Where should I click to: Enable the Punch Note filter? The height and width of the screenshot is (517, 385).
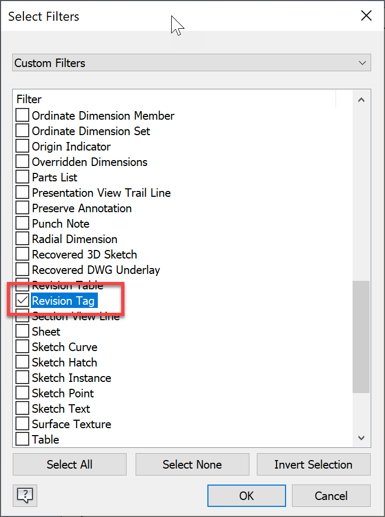click(21, 223)
